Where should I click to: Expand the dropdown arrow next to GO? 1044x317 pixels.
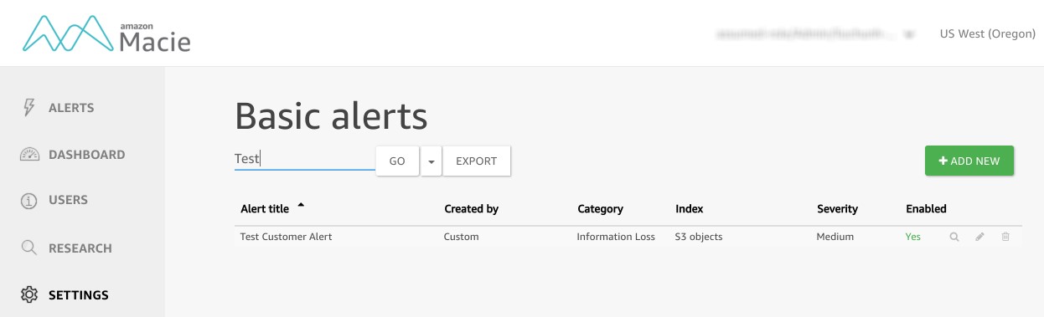pos(431,161)
